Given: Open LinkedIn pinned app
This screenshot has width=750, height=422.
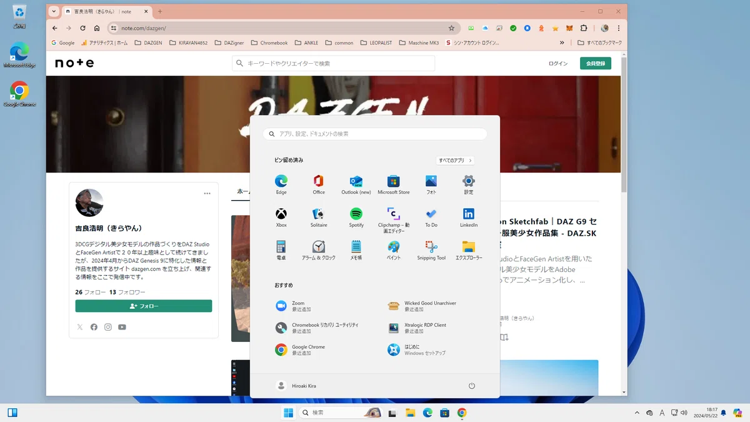Looking at the screenshot, I should click(469, 217).
